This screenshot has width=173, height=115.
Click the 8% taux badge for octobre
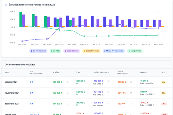point(163,82)
